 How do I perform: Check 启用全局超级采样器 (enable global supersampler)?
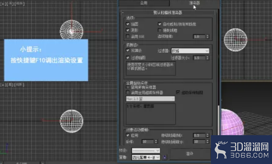(128, 93)
